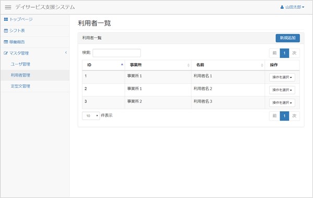Click the user profile icon beside 山田太郎
The height and width of the screenshot is (198, 313).
(282, 7)
